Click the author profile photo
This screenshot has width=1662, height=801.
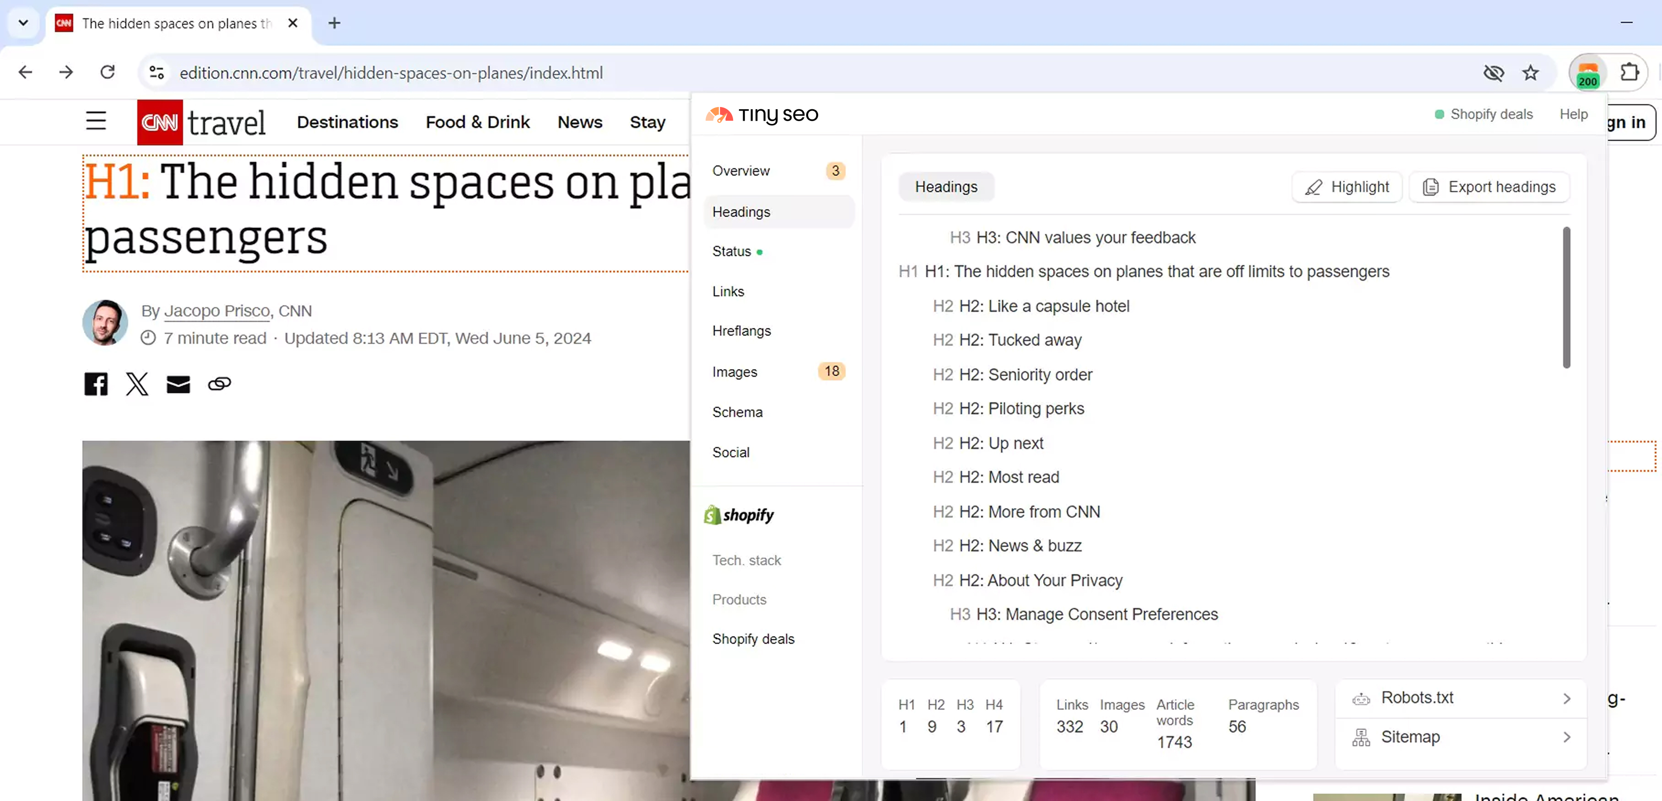104,322
